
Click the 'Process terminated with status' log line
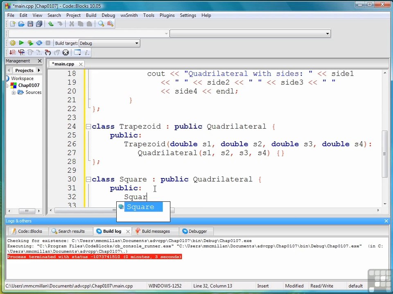[x=95, y=257]
